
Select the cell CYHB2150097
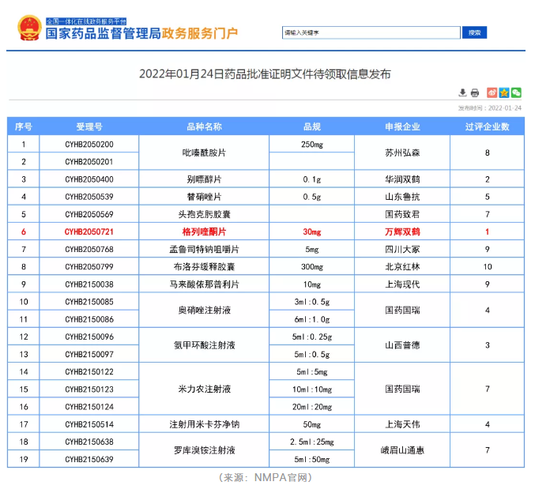coord(89,355)
